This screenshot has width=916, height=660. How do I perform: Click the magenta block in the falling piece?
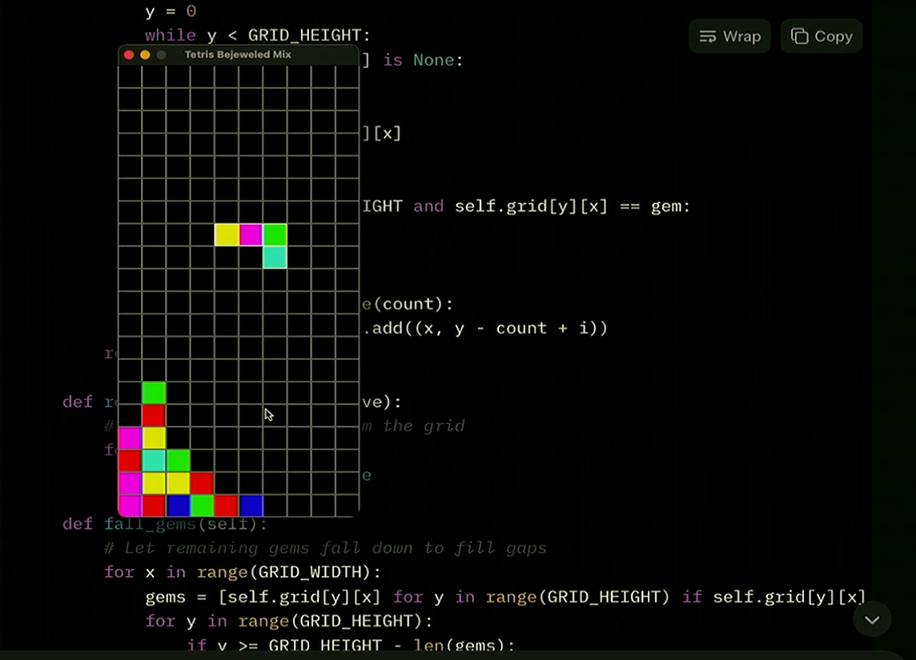point(251,234)
